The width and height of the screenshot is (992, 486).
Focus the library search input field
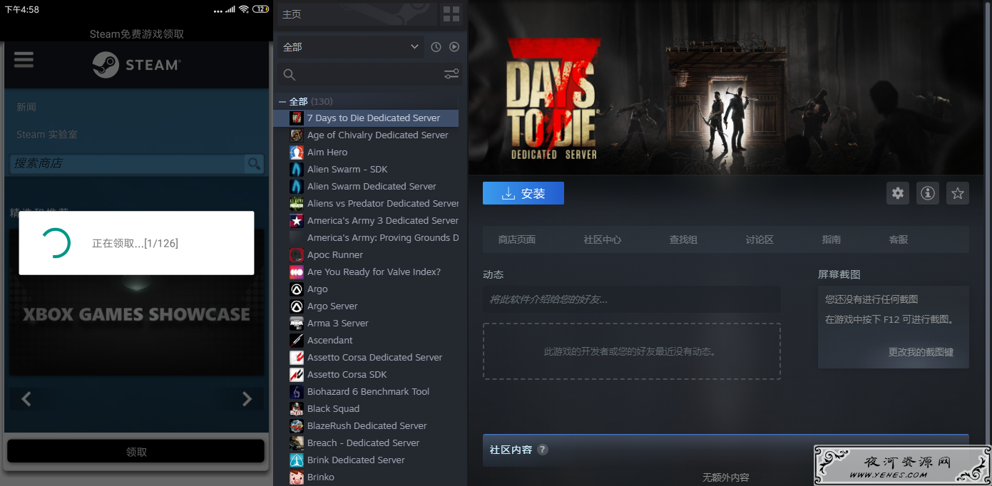click(x=369, y=75)
